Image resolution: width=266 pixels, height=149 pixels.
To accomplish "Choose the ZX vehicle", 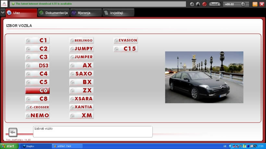I will 82,90.
